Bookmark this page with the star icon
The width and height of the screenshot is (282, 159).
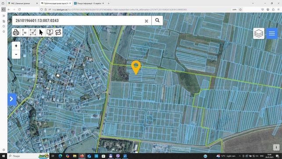[240, 10]
